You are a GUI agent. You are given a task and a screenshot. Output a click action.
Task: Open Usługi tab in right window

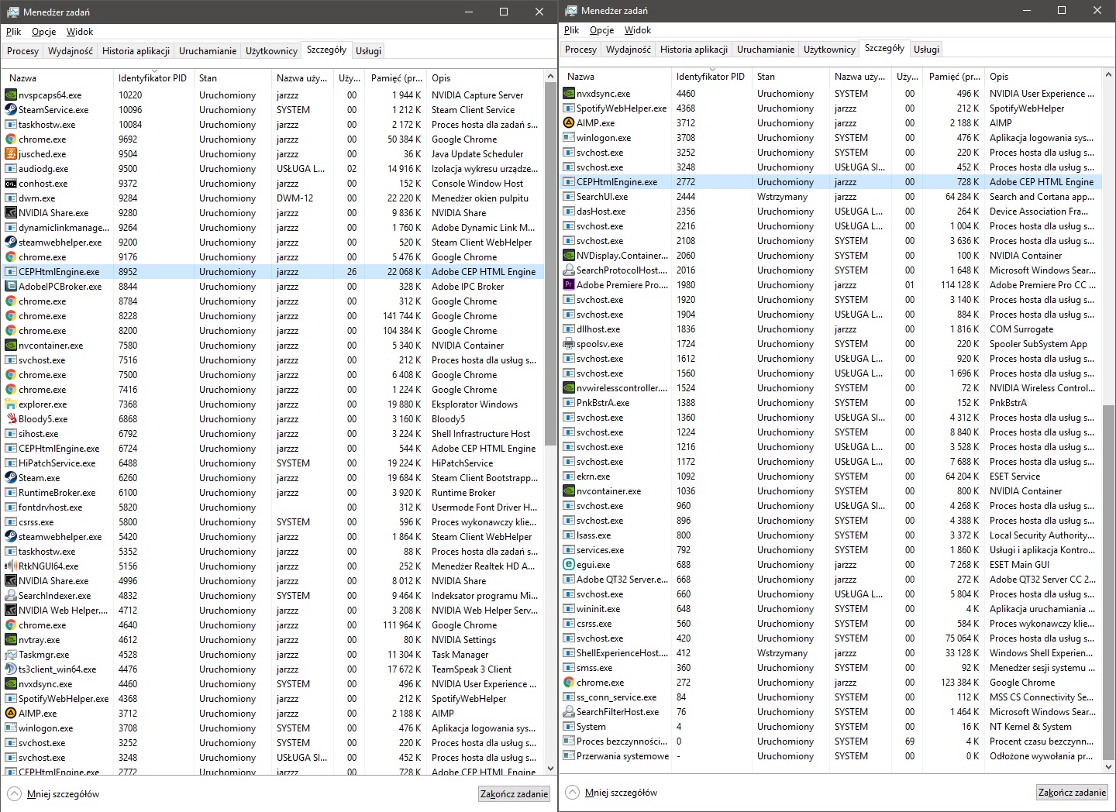(x=926, y=50)
